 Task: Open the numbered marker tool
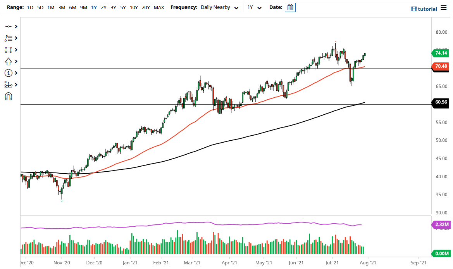point(8,73)
